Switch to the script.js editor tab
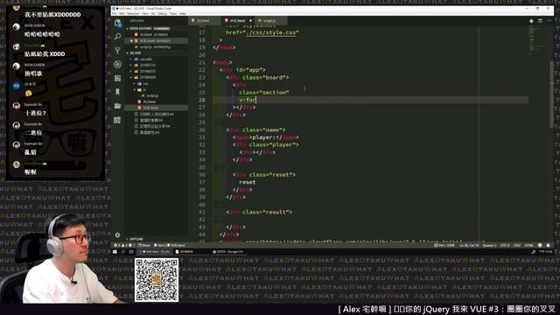 tap(270, 21)
